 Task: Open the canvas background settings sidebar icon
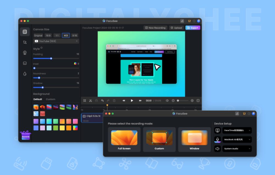(x=25, y=32)
